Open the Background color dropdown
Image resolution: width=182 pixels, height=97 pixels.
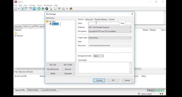pos(99,56)
